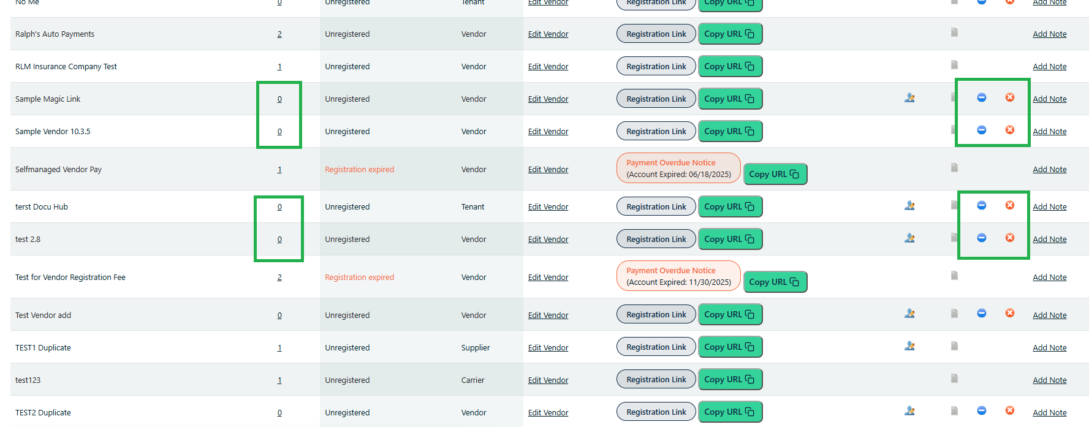Click the blue minus icon for Sample Vendor 10.3.5

pyautogui.click(x=981, y=130)
